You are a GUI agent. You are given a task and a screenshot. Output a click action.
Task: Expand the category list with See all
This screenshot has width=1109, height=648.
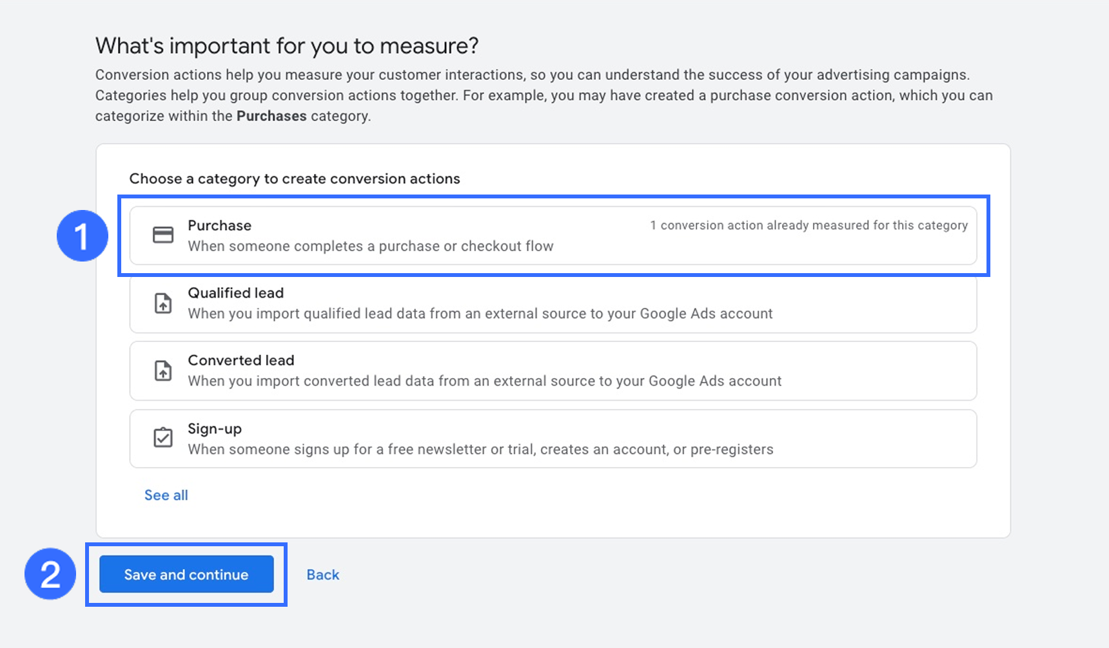click(166, 495)
